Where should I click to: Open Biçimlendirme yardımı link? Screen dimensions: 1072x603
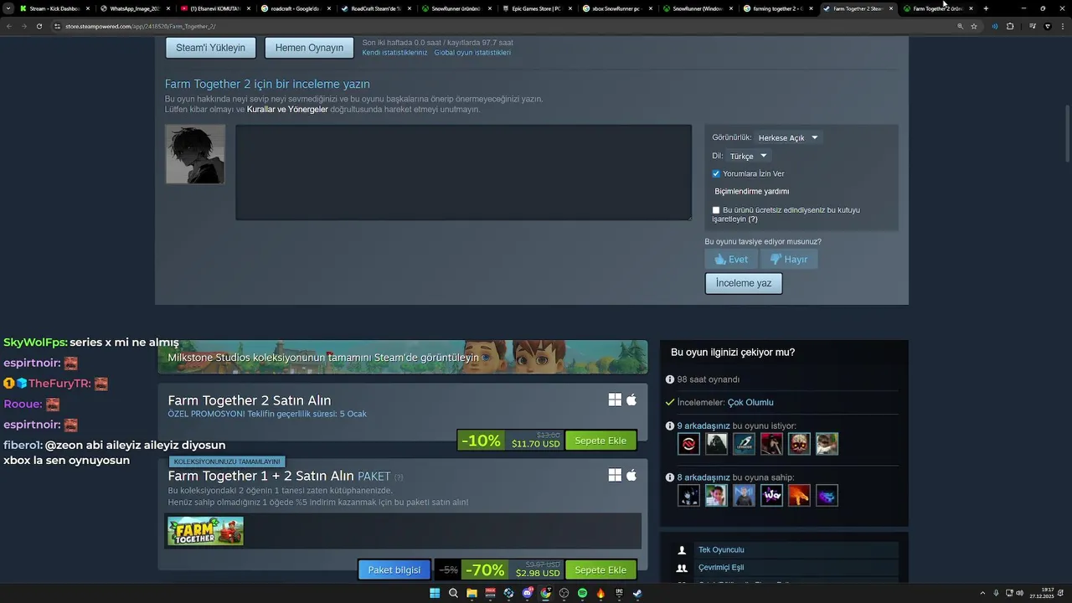click(751, 192)
